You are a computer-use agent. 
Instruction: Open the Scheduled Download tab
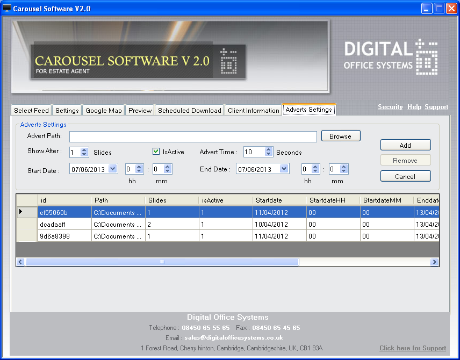click(x=190, y=110)
